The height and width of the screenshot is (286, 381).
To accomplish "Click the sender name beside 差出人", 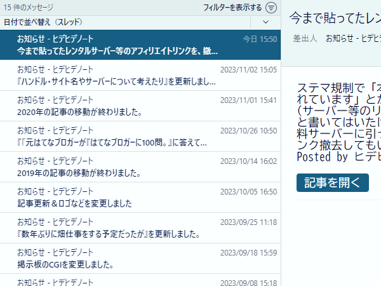I will (x=352, y=38).
